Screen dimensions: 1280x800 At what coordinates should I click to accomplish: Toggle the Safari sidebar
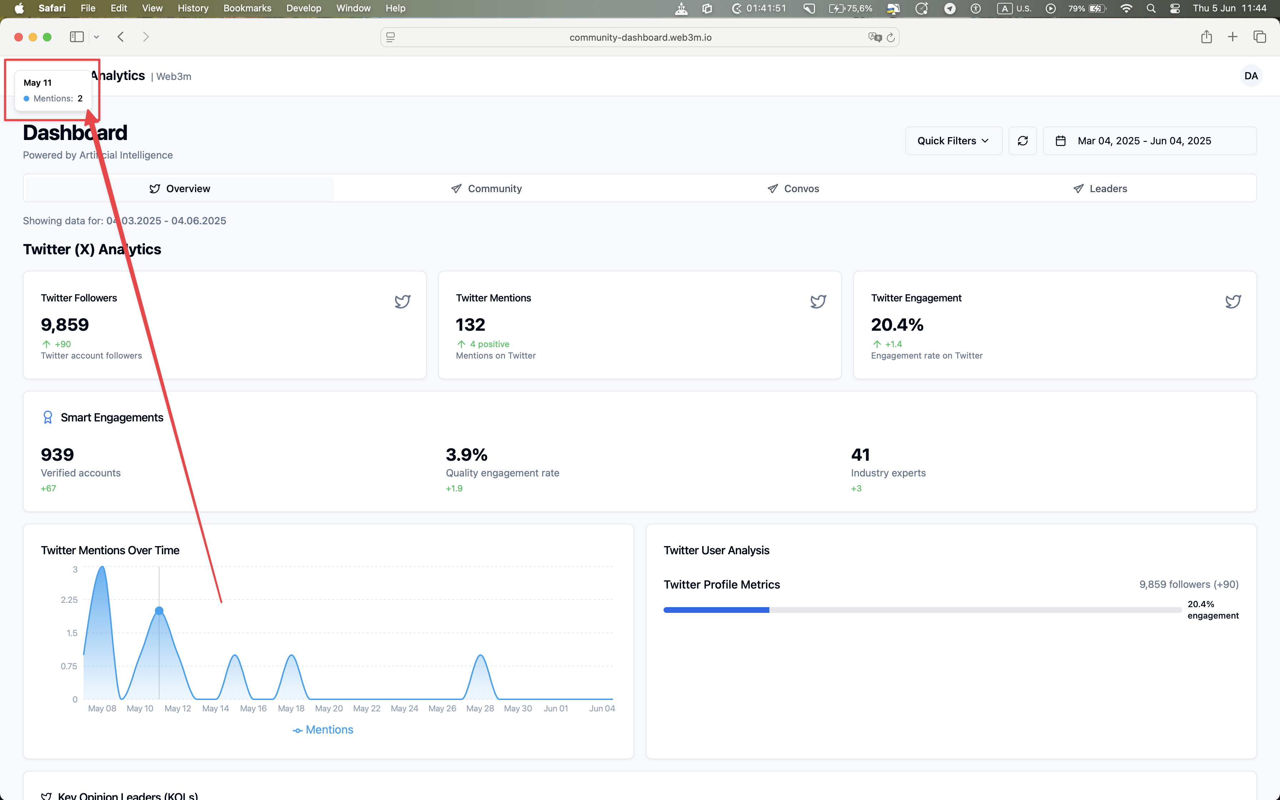click(x=77, y=37)
